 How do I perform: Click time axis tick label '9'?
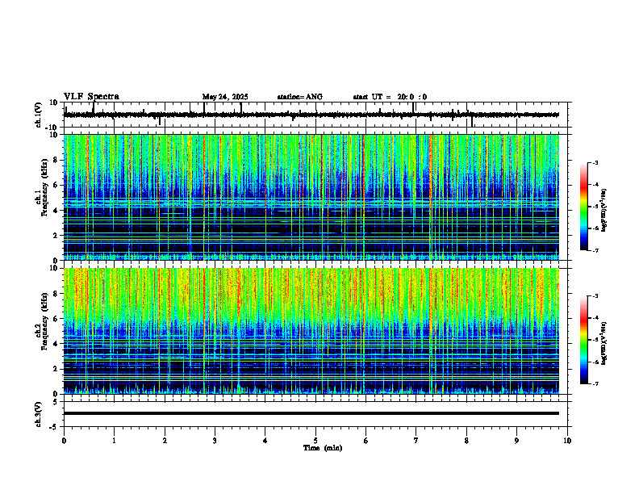[x=516, y=441]
